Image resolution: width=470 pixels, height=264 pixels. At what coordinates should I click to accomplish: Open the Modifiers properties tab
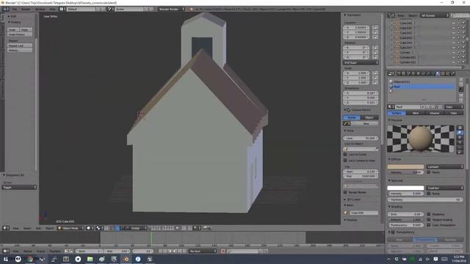pos(427,73)
